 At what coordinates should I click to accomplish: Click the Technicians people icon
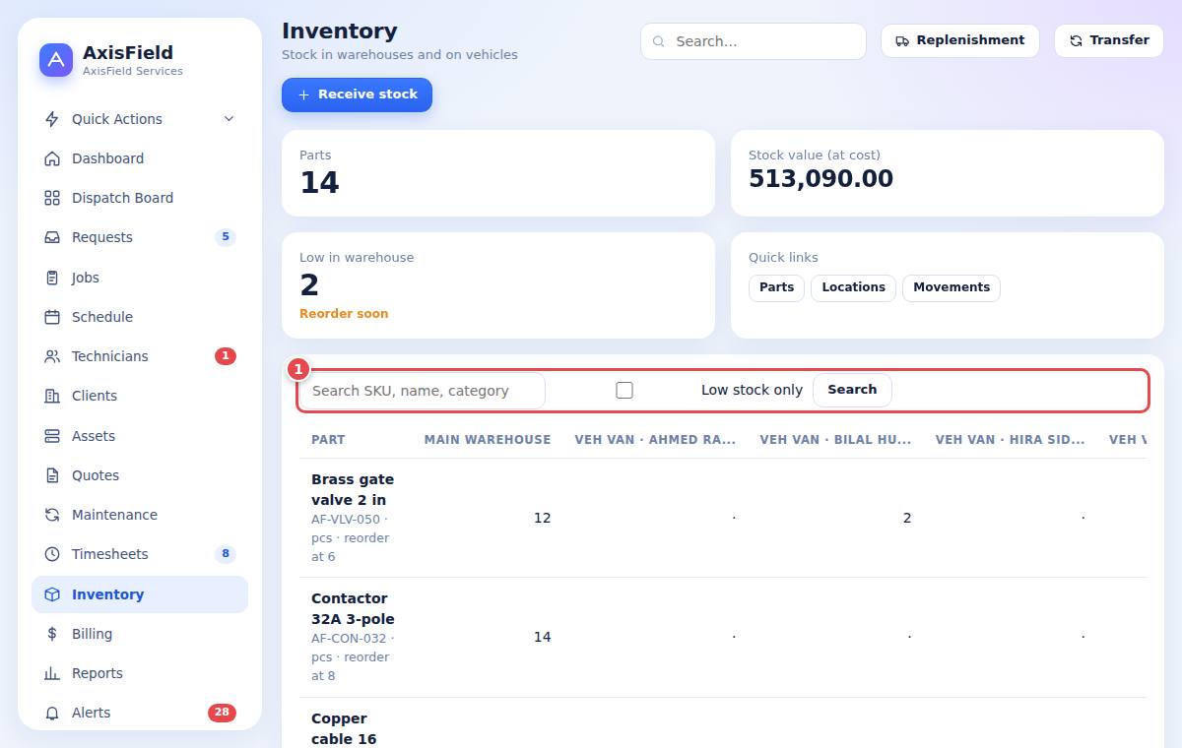point(52,356)
